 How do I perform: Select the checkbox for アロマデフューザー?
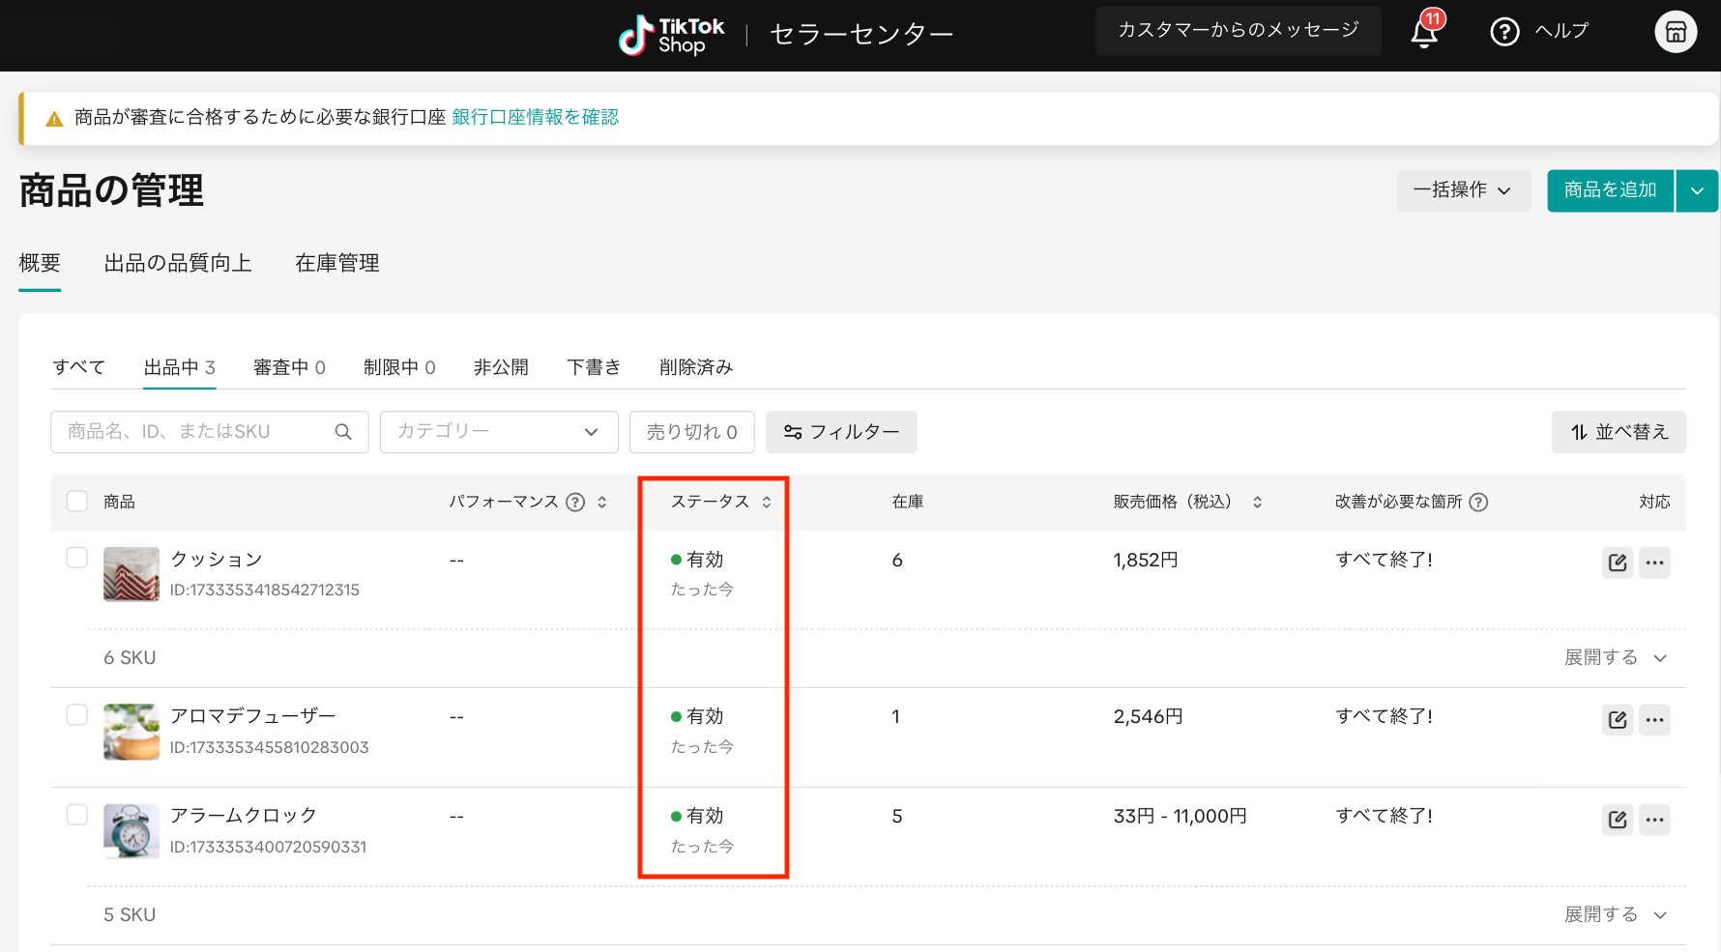tap(76, 715)
